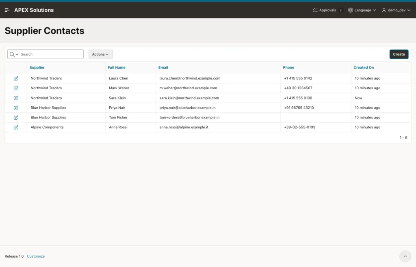
Task: Edit the Laura Chen contact row
Action: [16, 78]
